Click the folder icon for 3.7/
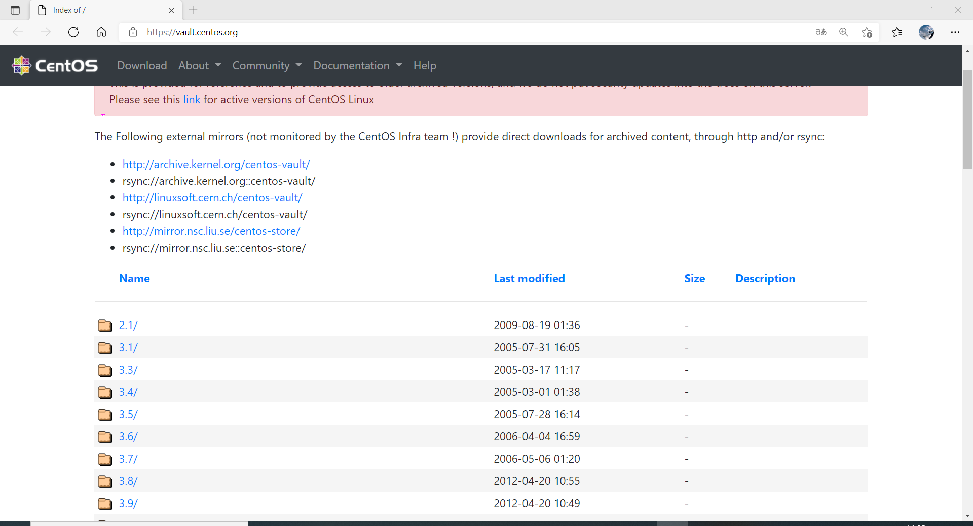Screen dimensions: 973x526 click(x=105, y=459)
